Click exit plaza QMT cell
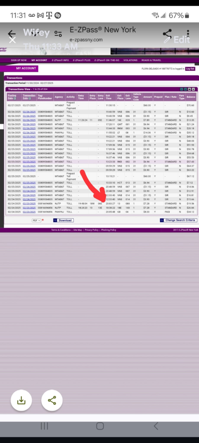Viewport: 199px width, 443px height. click(120, 124)
